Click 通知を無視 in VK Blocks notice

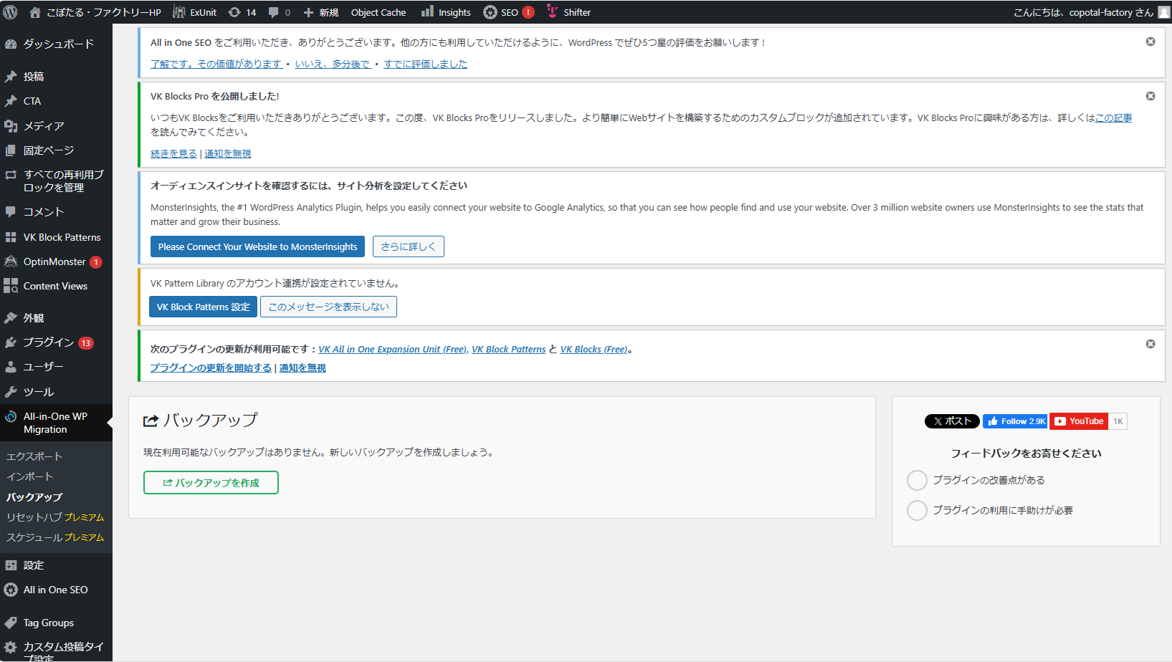click(x=227, y=153)
